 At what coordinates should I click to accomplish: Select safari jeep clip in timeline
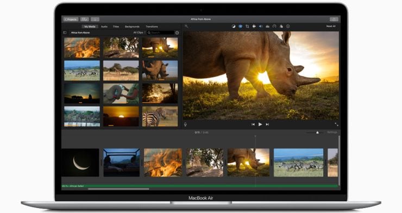point(122,162)
